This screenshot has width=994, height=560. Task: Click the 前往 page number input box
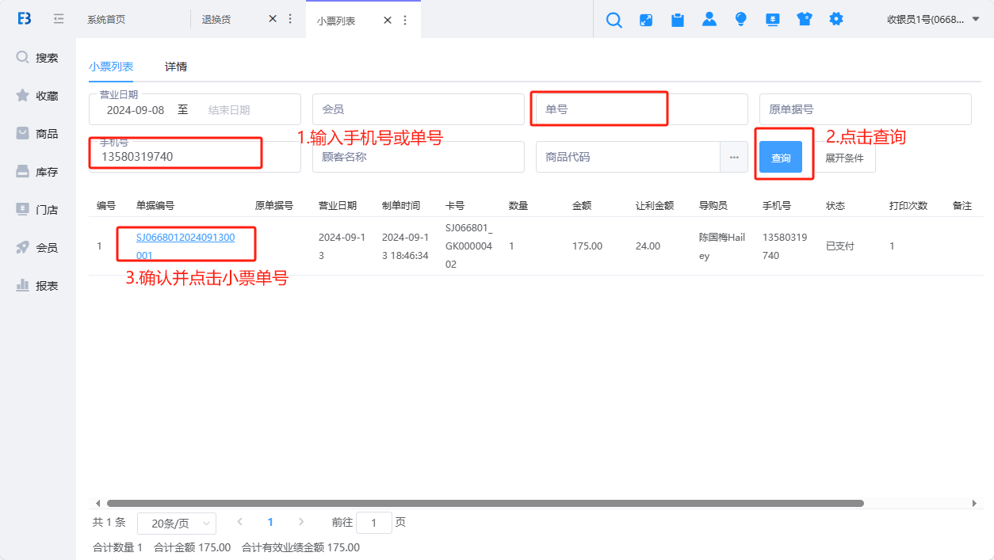(x=374, y=523)
